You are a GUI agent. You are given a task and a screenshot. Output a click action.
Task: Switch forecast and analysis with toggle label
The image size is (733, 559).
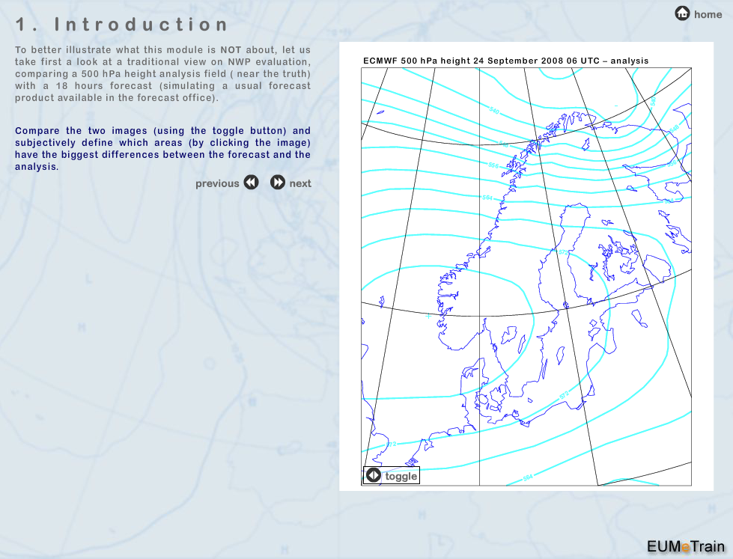(401, 477)
